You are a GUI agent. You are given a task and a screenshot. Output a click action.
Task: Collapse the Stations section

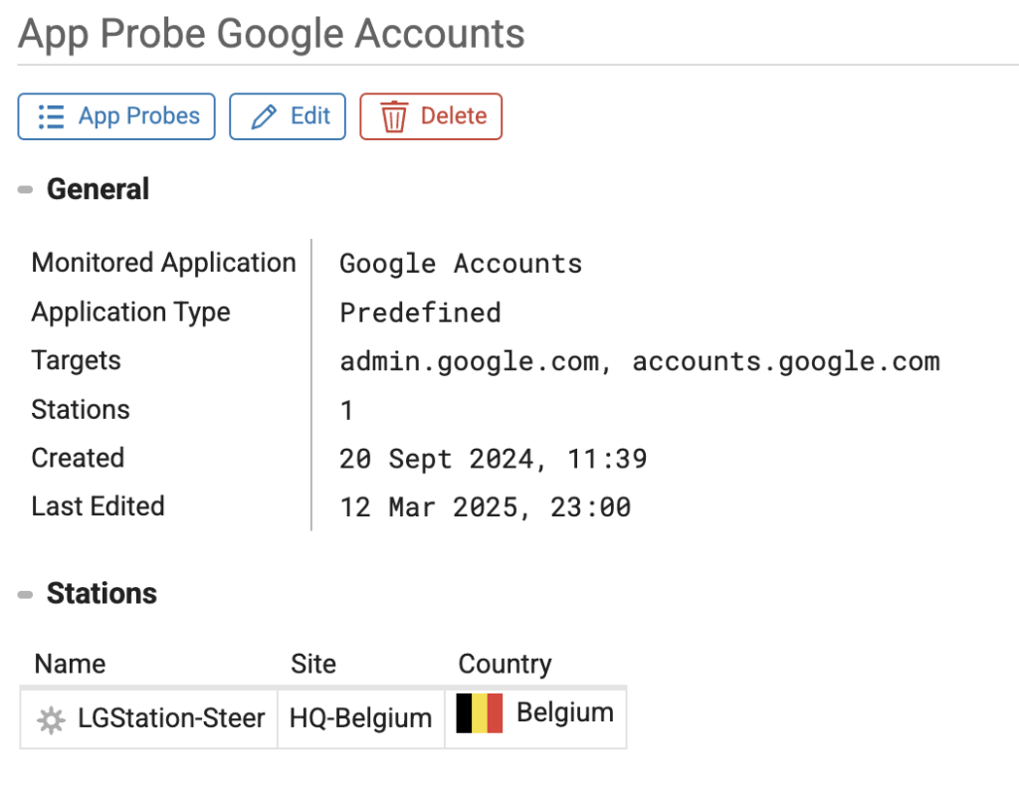click(25, 594)
